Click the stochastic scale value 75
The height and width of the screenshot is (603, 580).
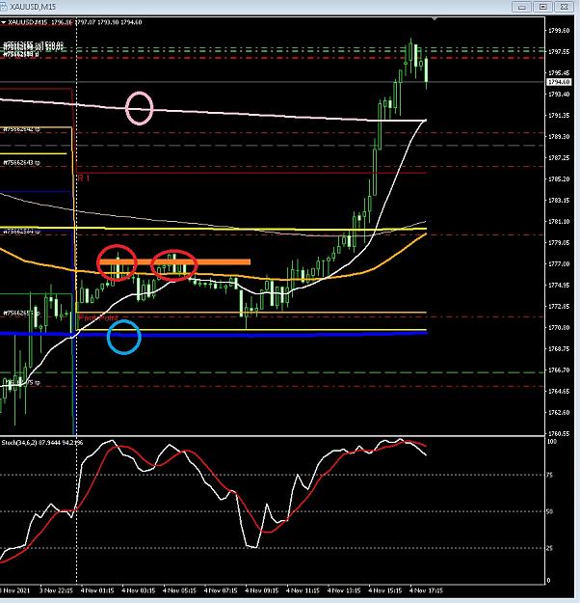[x=550, y=476]
